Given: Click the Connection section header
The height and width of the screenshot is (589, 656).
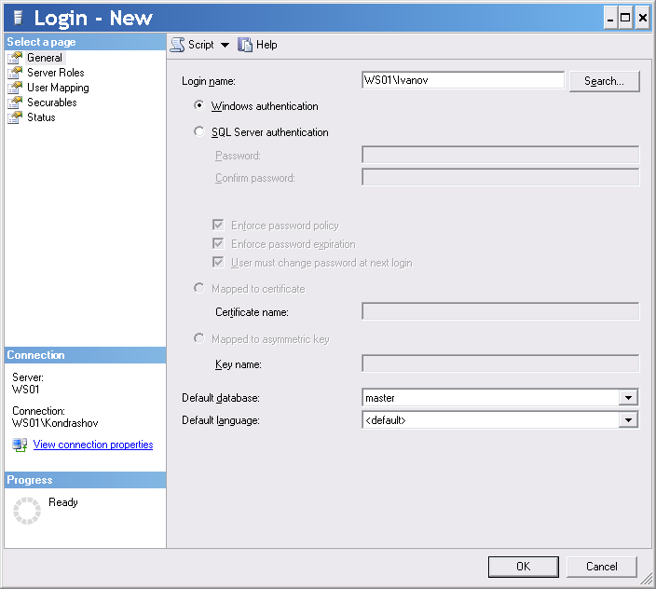Looking at the screenshot, I should (86, 355).
